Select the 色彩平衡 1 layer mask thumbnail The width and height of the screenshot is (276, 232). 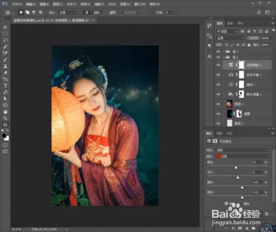coord(241,75)
